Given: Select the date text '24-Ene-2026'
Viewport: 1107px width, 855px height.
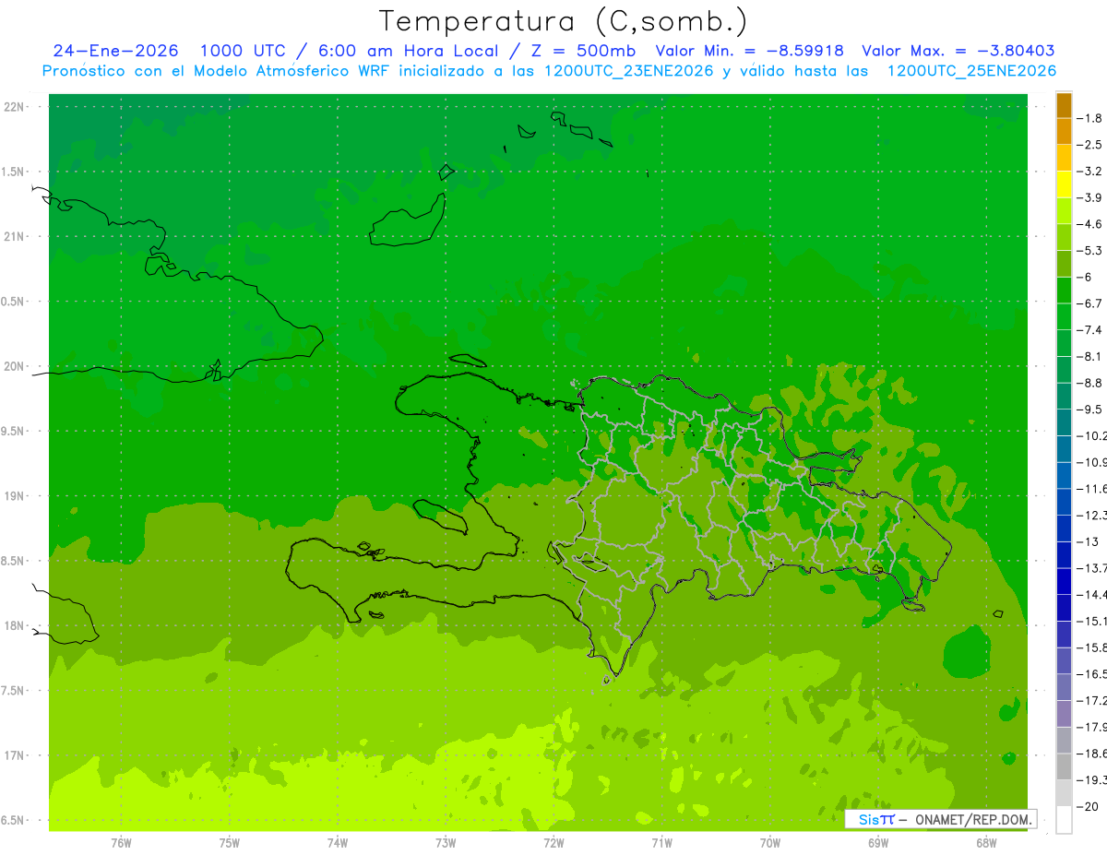Looking at the screenshot, I should coord(115,51).
